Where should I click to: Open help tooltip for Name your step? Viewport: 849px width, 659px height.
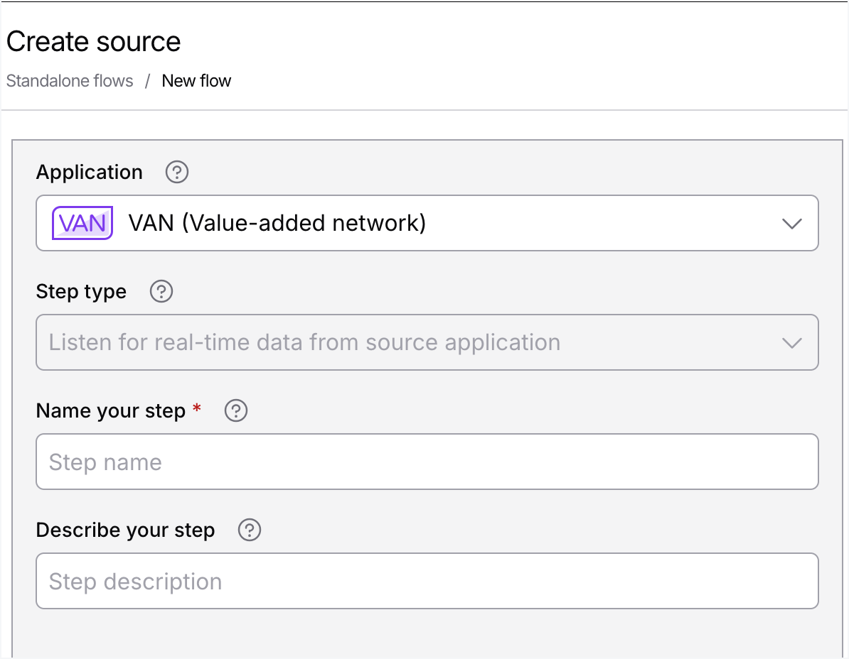point(236,411)
